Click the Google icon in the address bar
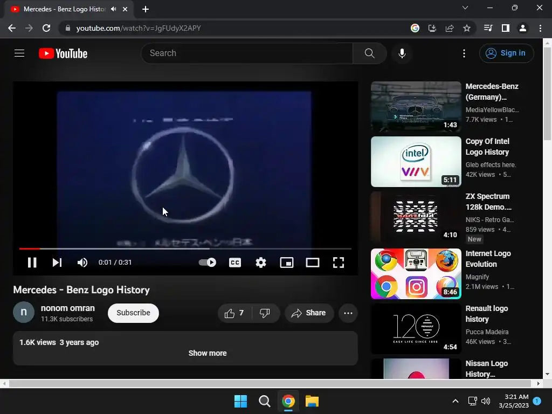 415,28
